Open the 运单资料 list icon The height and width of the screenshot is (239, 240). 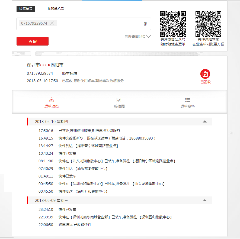pyautogui.click(x=187, y=100)
